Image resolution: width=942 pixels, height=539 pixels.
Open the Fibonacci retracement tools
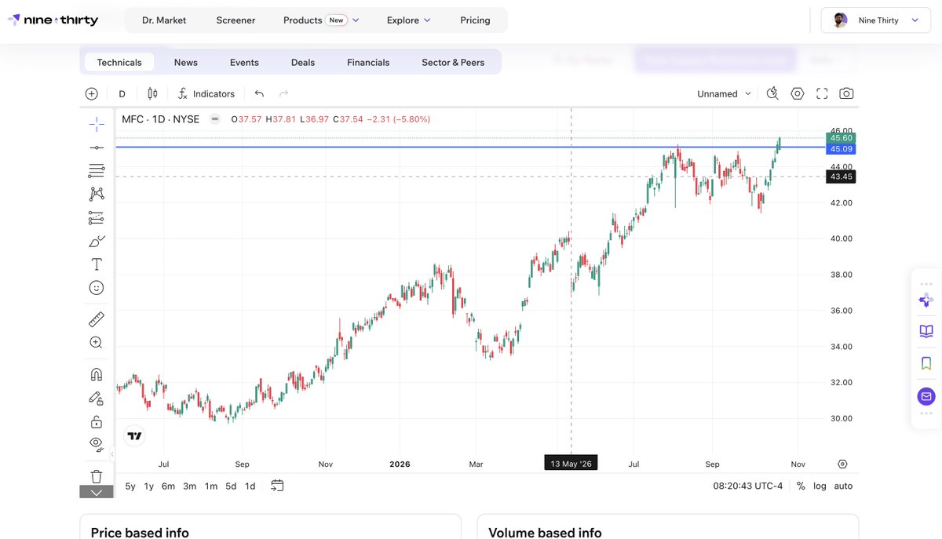pyautogui.click(x=97, y=170)
